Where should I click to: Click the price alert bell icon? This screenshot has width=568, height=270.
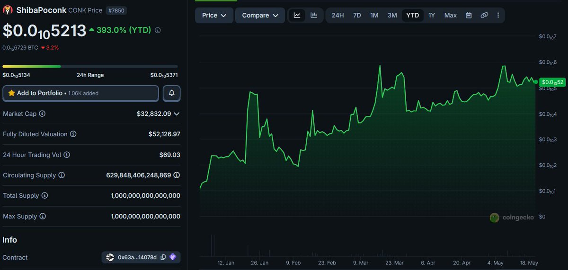pos(171,93)
